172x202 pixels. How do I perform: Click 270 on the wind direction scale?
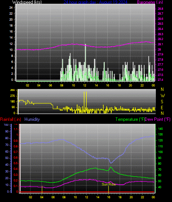[x=12, y=96]
